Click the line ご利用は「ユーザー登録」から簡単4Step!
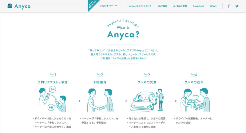The width and height of the screenshot is (246, 133). (123, 58)
